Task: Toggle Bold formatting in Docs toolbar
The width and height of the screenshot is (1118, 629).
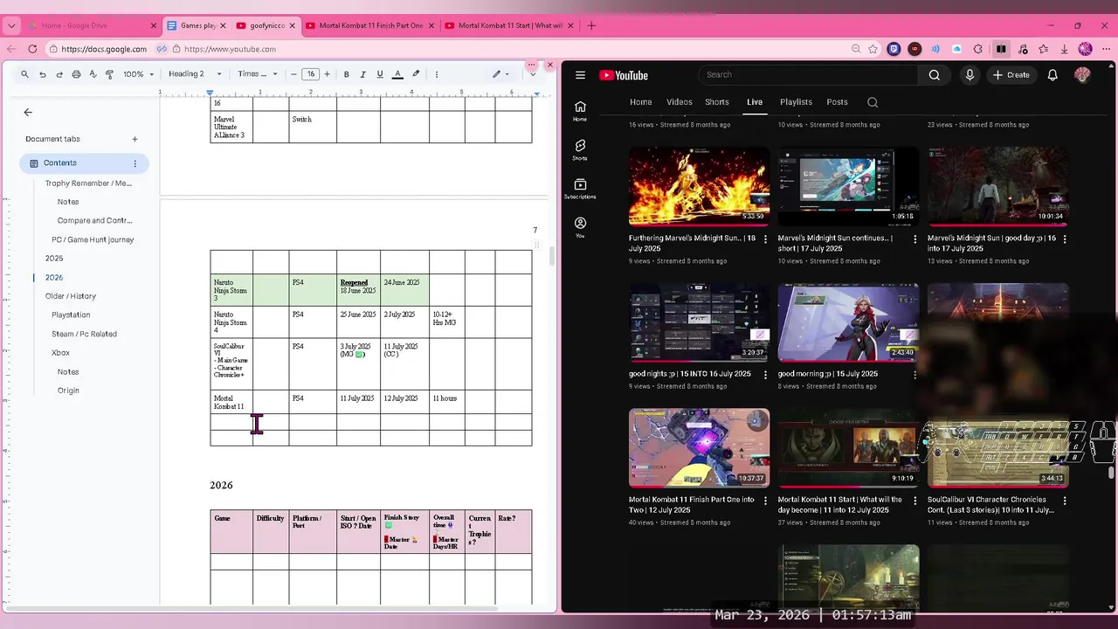Action: [x=346, y=74]
